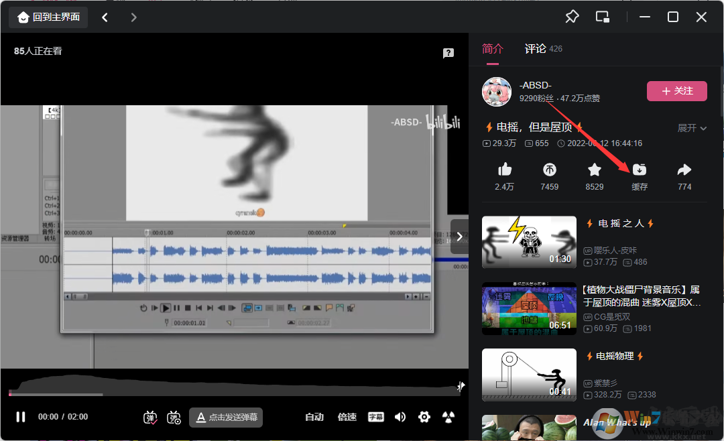Favorite the video with the star icon
Viewport: 724px width, 441px height.
[x=594, y=170]
